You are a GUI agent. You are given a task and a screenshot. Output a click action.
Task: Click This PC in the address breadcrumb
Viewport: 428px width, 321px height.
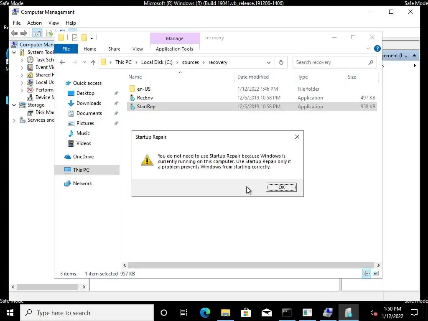pos(123,62)
